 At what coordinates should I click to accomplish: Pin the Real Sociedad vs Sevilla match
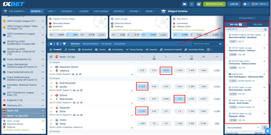tap(51, 83)
